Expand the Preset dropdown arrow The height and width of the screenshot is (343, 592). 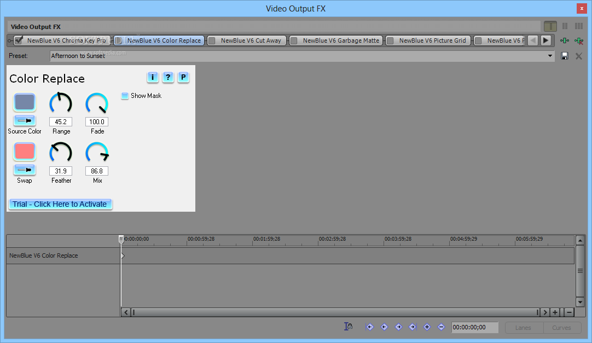[550, 56]
